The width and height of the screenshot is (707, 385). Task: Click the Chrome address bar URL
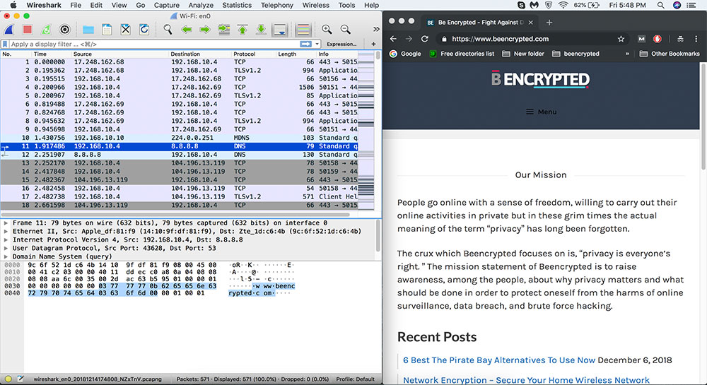pos(500,39)
